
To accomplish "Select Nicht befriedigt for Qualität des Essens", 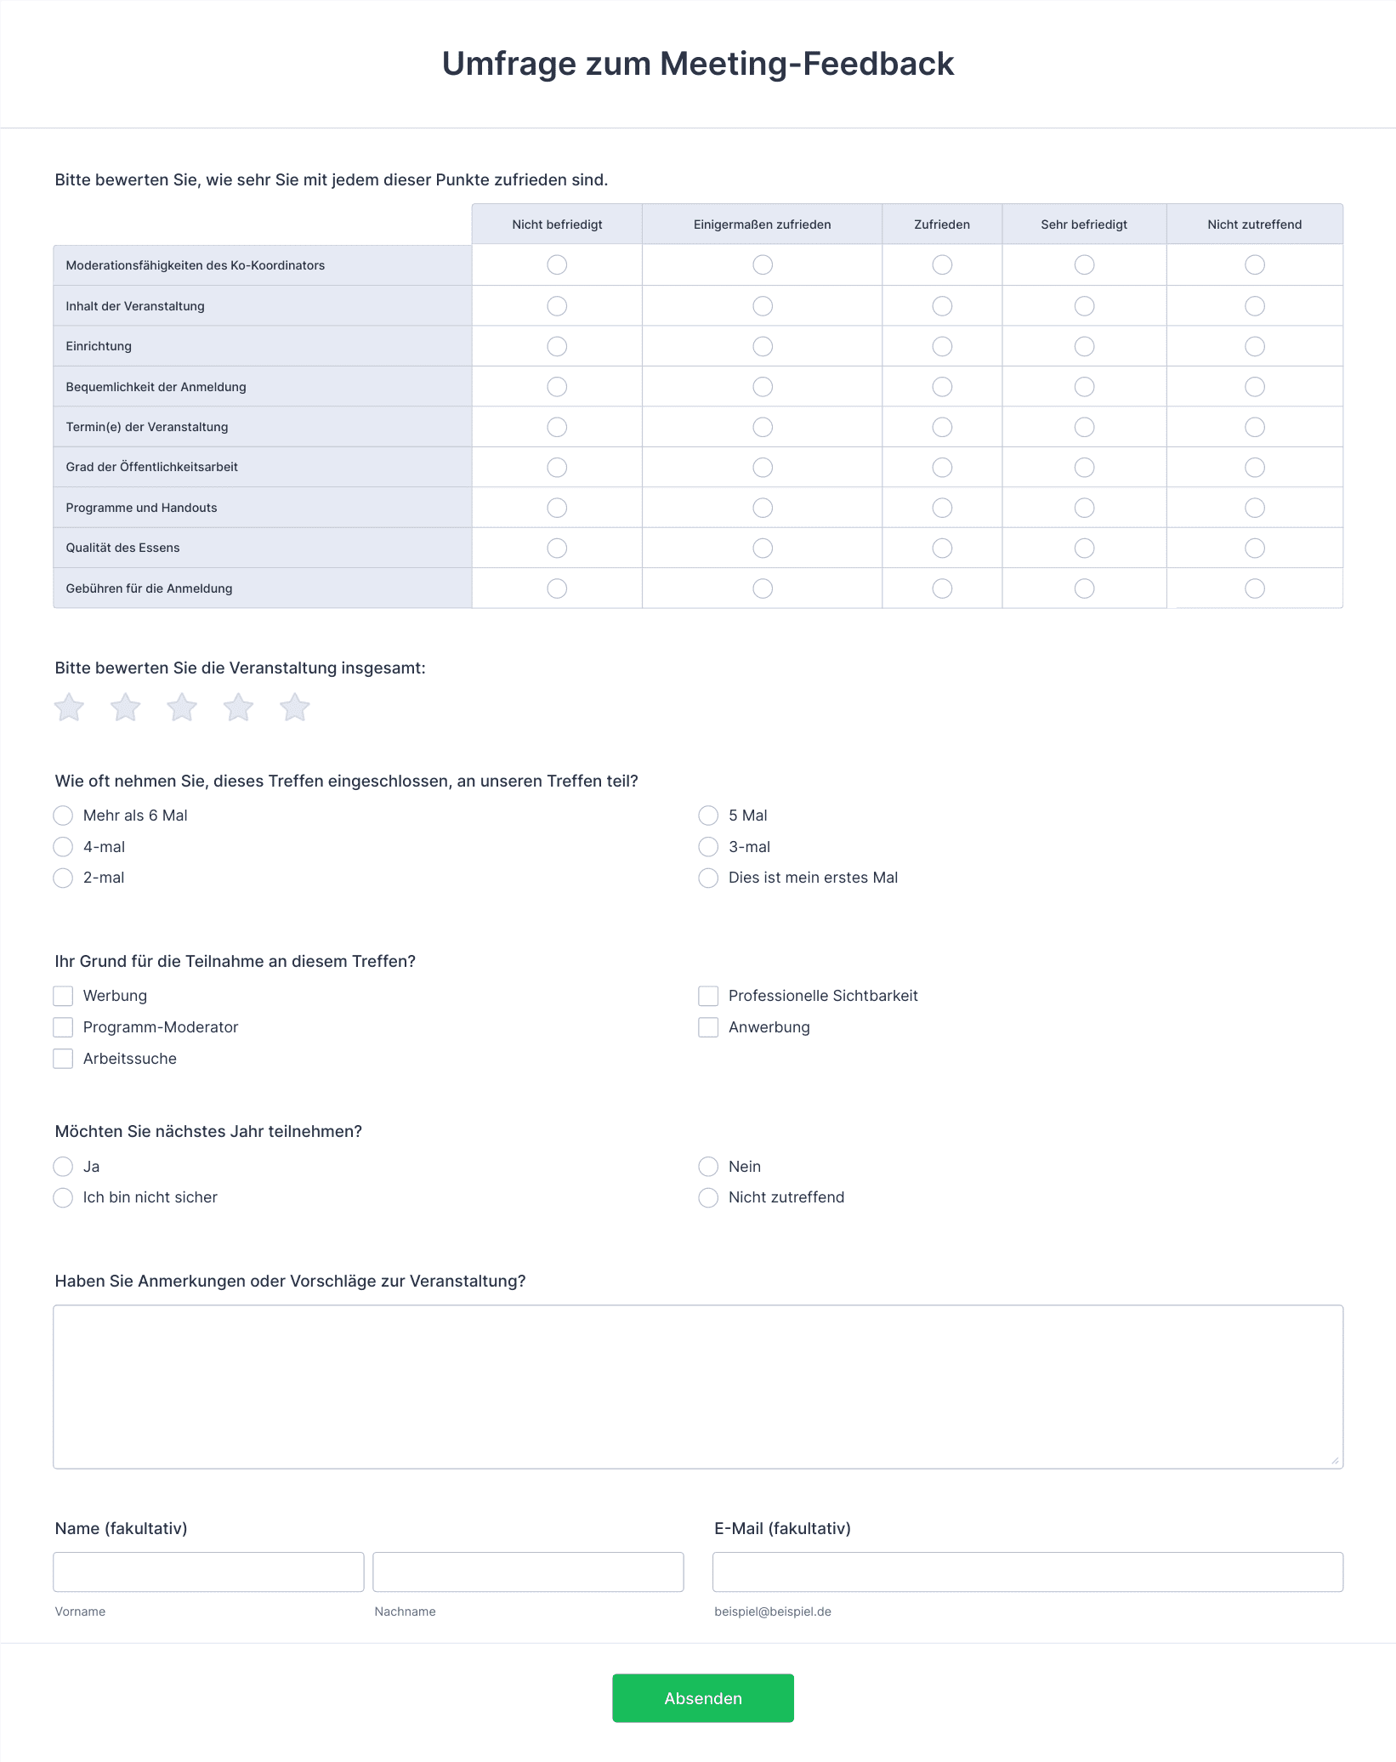I will click(557, 548).
